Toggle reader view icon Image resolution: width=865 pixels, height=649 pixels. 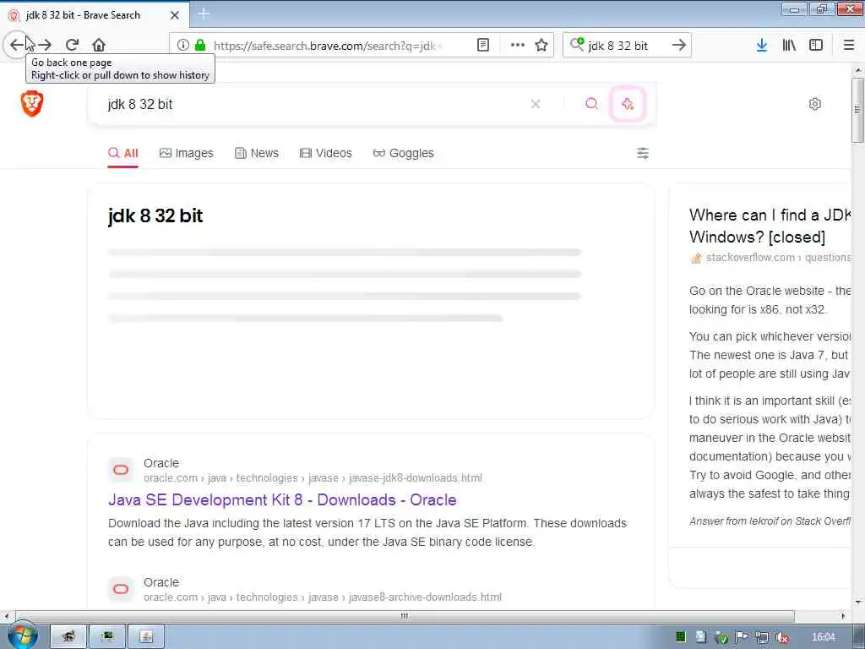pyautogui.click(x=482, y=45)
